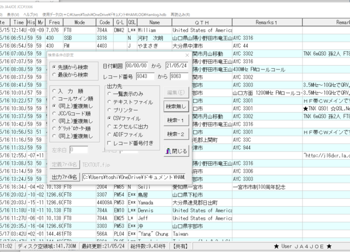This screenshot has width=350, height=252.
Task: Click the Code column header
Action: [x=104, y=22]
